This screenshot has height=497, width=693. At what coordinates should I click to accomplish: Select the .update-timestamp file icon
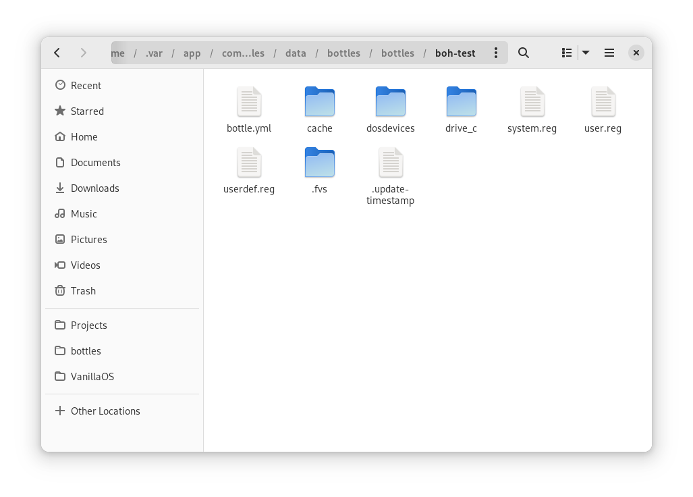coord(390,163)
